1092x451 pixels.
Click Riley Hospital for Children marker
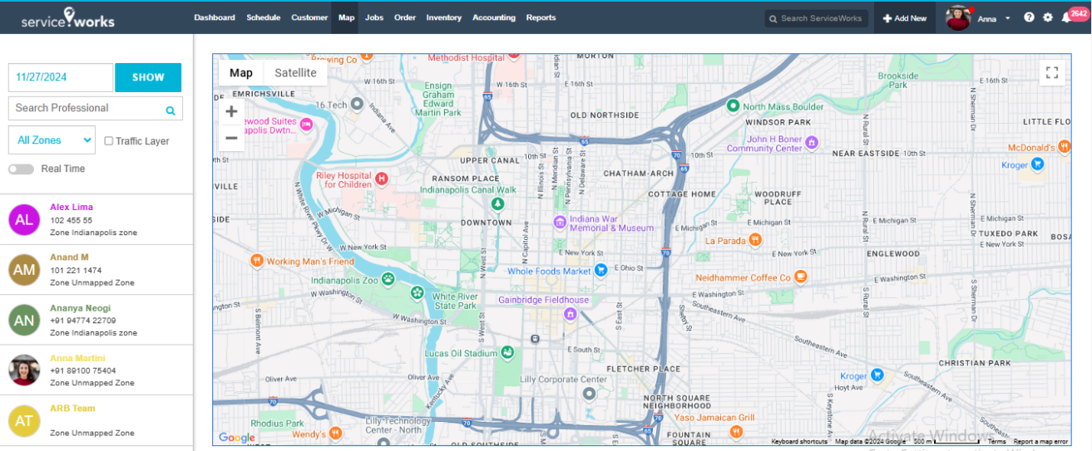382,179
